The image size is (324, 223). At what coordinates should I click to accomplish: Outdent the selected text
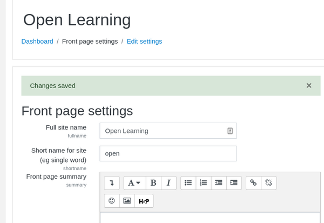(x=219, y=183)
